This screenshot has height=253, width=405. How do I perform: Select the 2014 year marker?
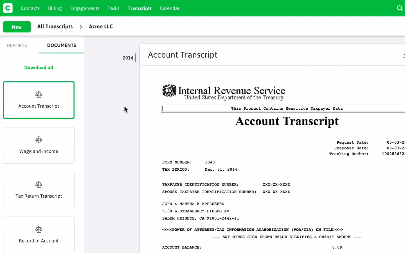pos(128,58)
